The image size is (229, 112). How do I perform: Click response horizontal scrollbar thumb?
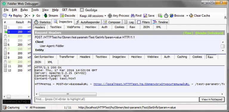68,94
